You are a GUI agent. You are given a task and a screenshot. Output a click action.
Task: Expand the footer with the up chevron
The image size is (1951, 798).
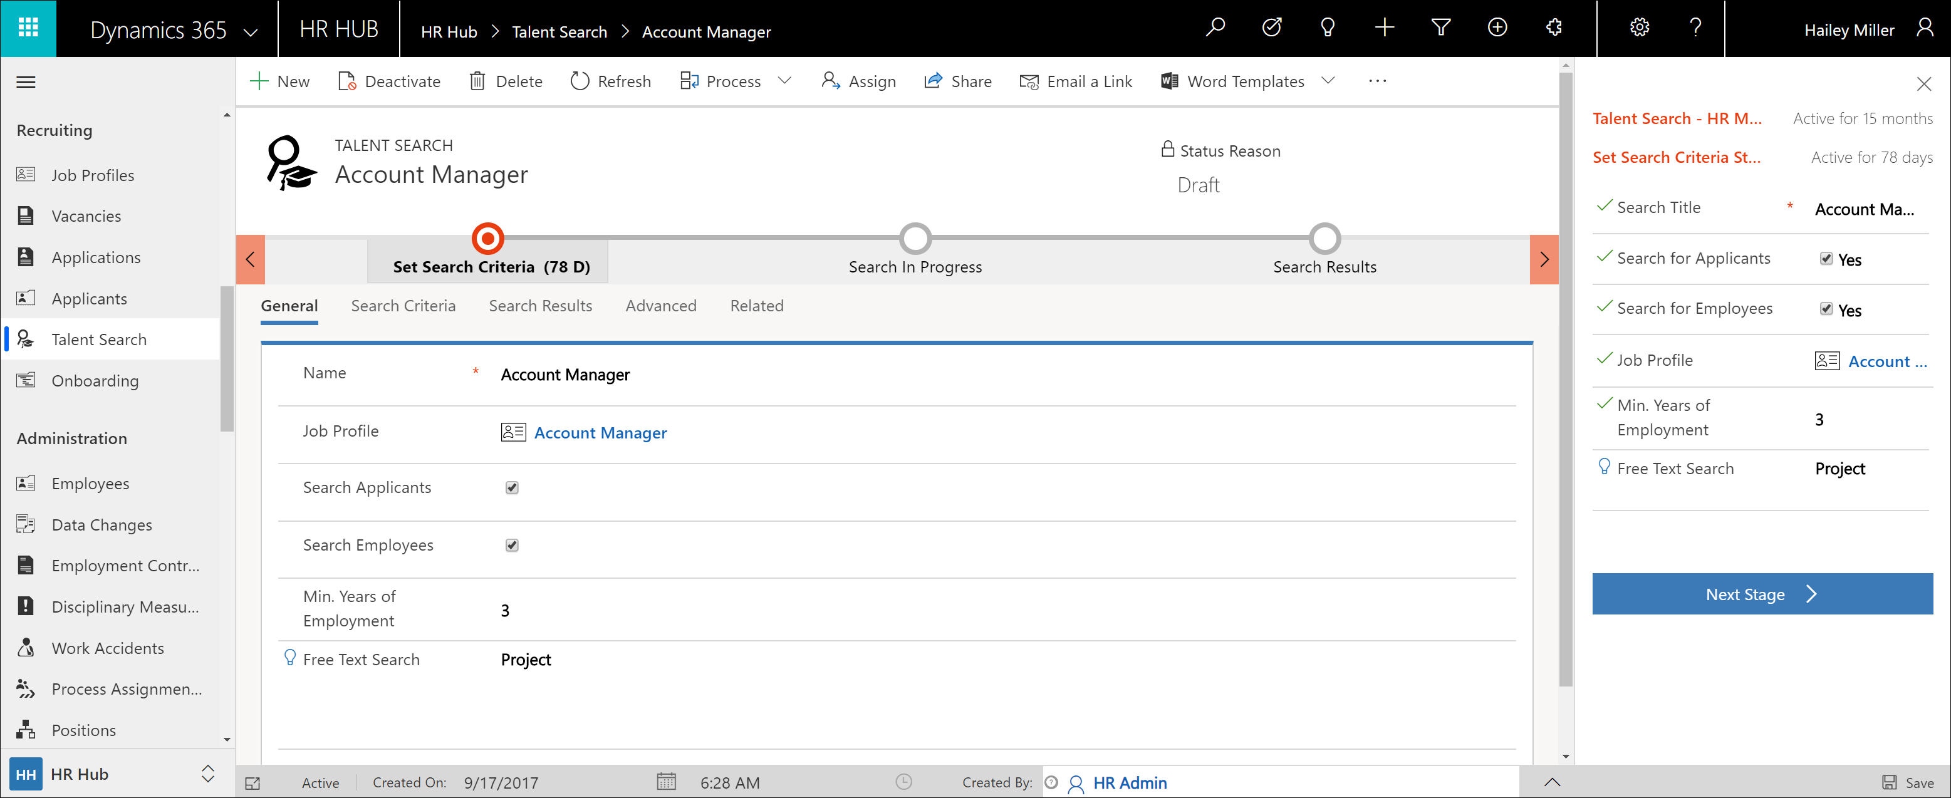click(1552, 782)
